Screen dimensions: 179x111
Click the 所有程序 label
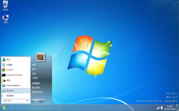pos(10,96)
